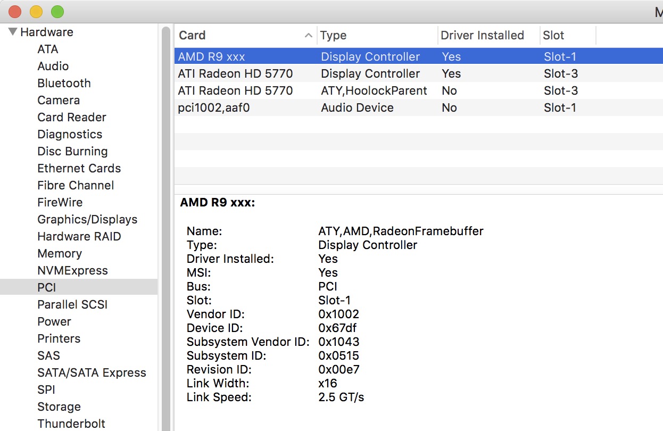The width and height of the screenshot is (663, 431).
Task: Open the Card Reader section
Action: coord(72,117)
